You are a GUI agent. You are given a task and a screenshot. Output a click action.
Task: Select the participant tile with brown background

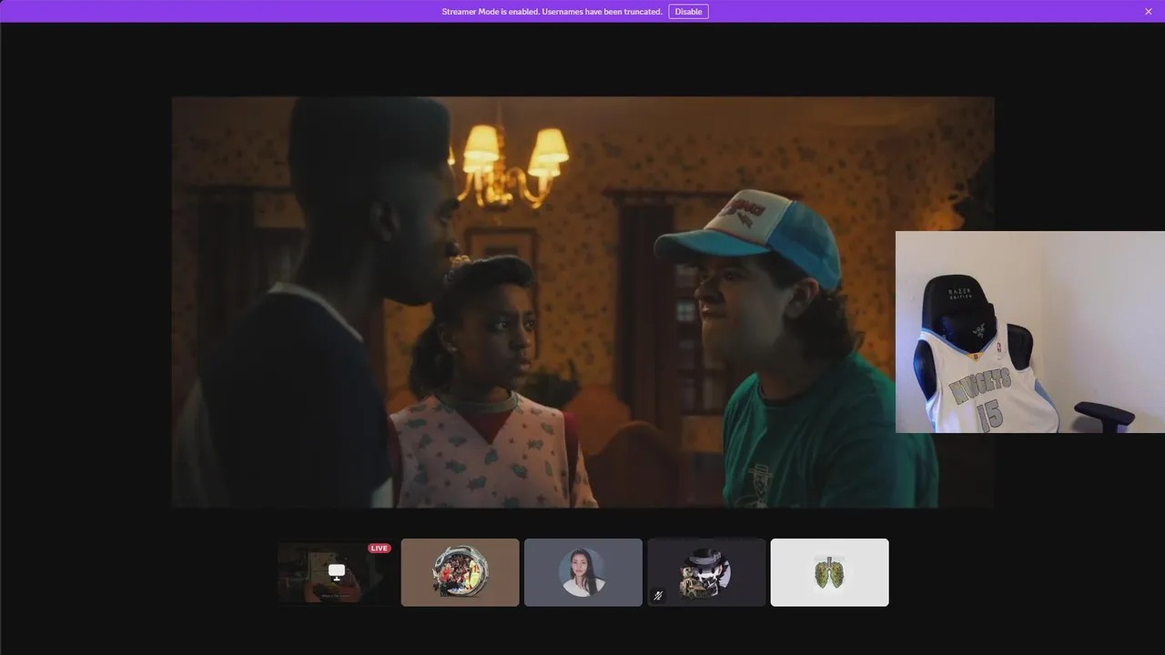(x=461, y=572)
